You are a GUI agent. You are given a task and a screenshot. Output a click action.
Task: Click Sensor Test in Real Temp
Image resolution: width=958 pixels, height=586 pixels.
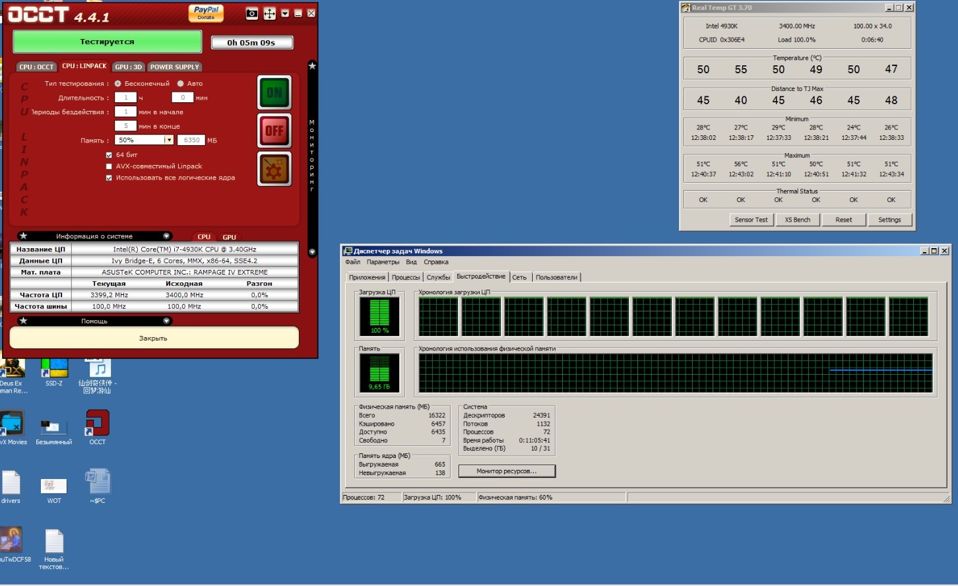point(751,220)
